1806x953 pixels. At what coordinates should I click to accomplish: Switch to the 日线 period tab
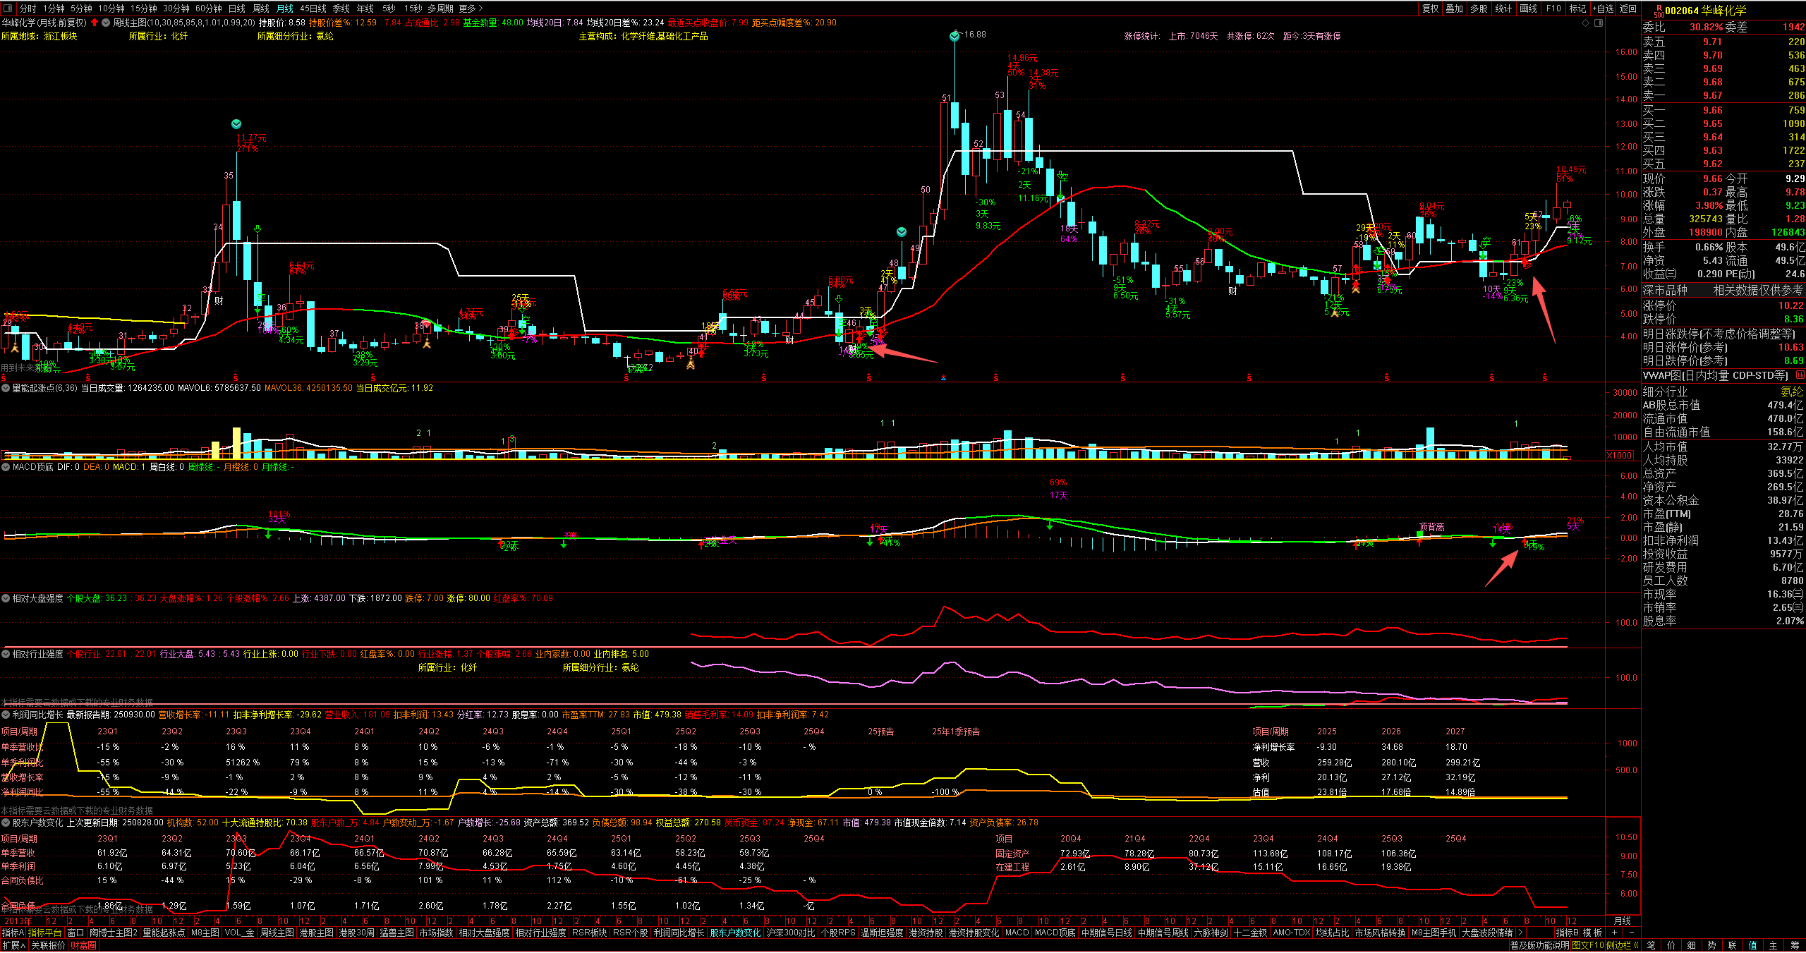[236, 8]
